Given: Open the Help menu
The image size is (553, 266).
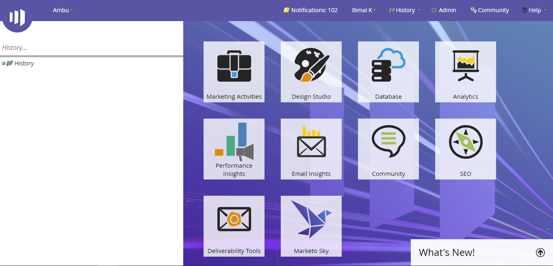Looking at the screenshot, I should [534, 10].
